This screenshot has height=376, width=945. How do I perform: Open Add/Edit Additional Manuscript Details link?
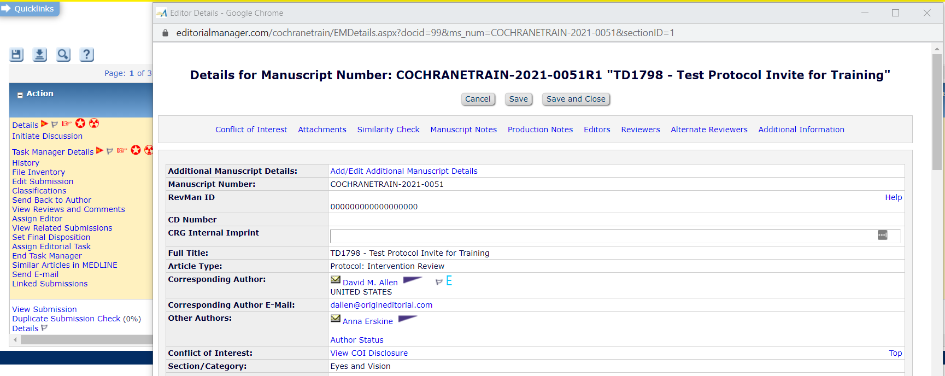[x=403, y=171]
